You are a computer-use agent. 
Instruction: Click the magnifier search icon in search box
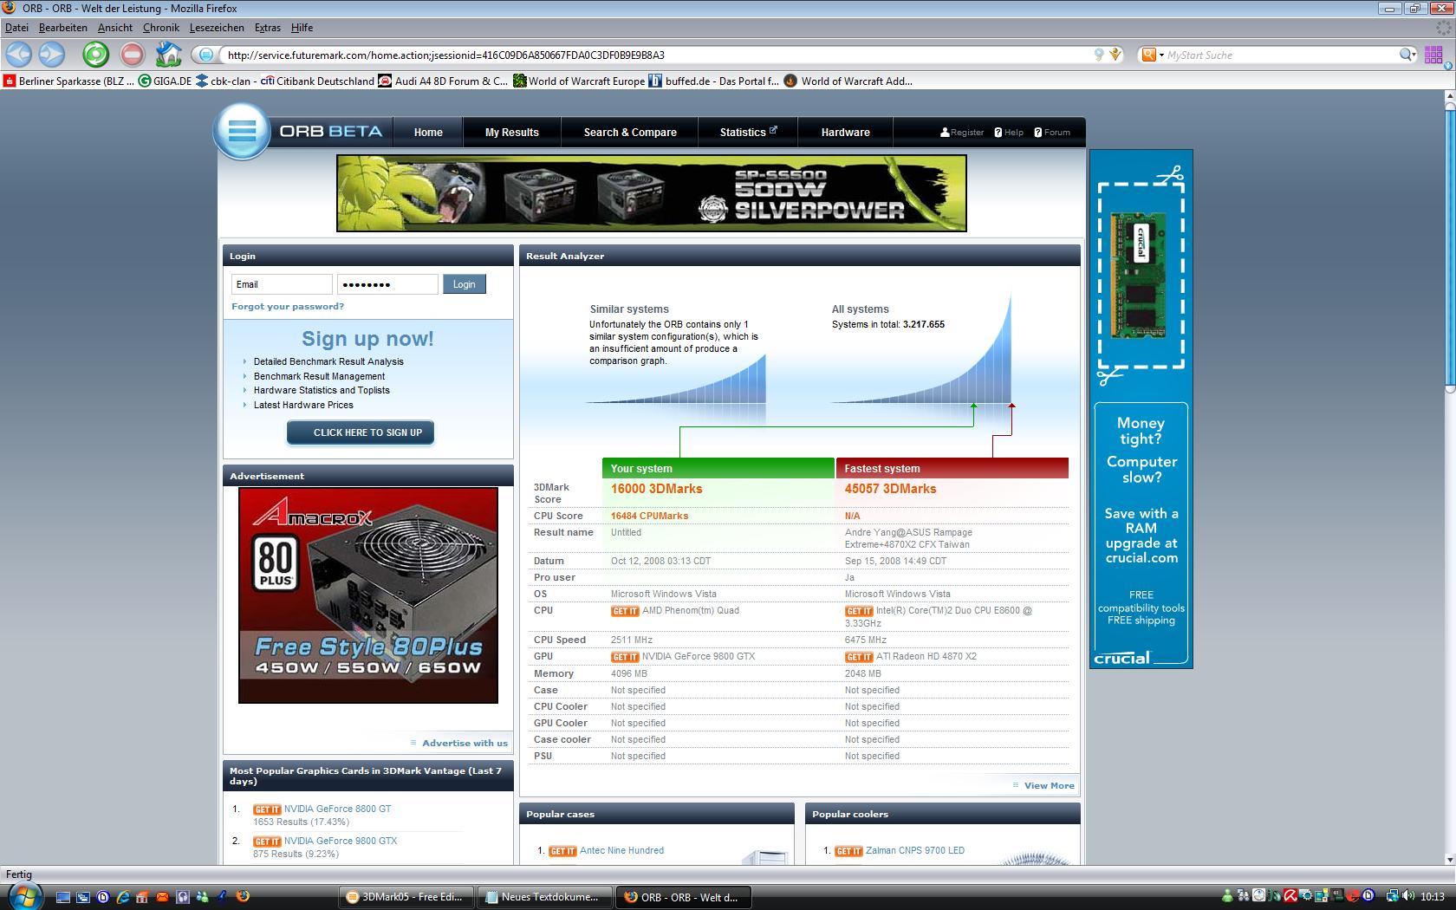1406,55
